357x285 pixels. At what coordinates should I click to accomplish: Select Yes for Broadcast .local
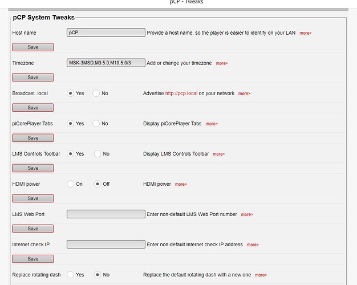70,93
